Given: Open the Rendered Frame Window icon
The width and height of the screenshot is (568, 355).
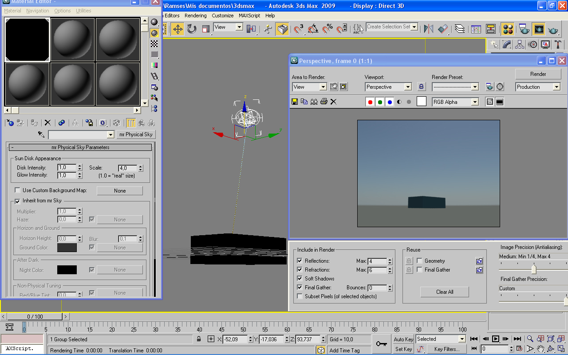Looking at the screenshot, I should 539,29.
